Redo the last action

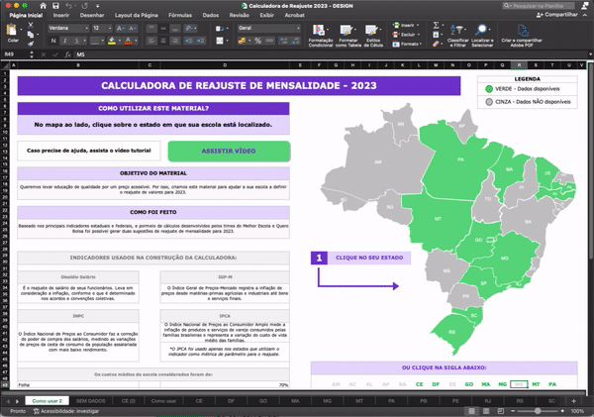click(x=84, y=6)
